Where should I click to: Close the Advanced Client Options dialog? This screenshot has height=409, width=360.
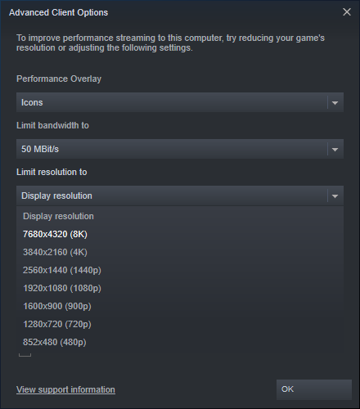point(347,12)
